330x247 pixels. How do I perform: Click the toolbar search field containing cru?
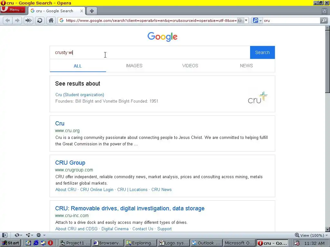[x=291, y=21]
